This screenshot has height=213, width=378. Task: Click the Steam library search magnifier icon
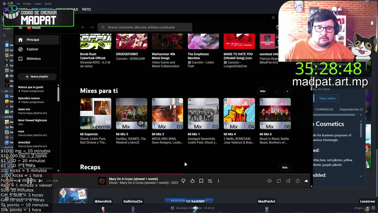pos(4,36)
